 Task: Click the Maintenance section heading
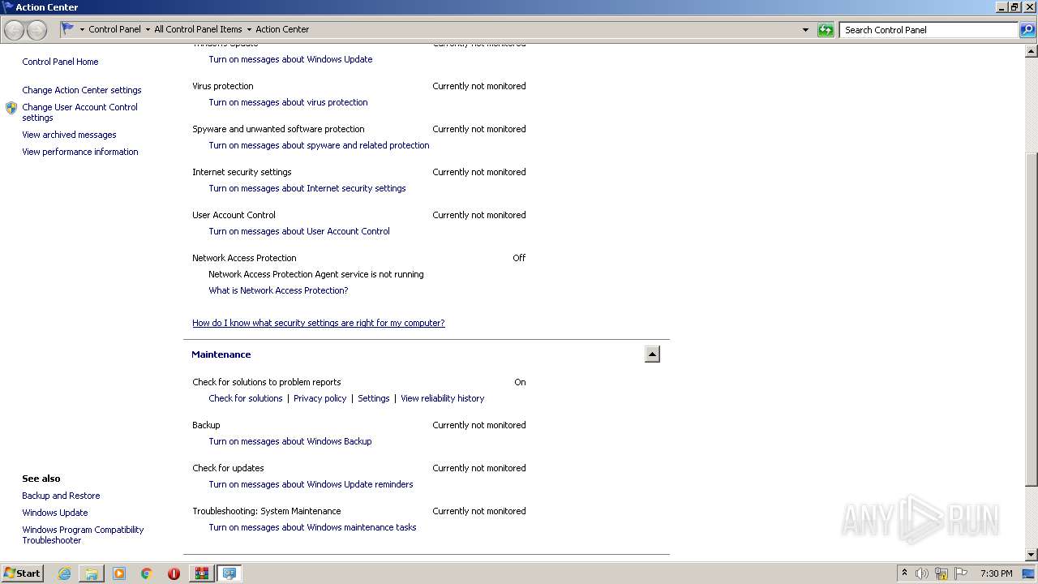221,354
